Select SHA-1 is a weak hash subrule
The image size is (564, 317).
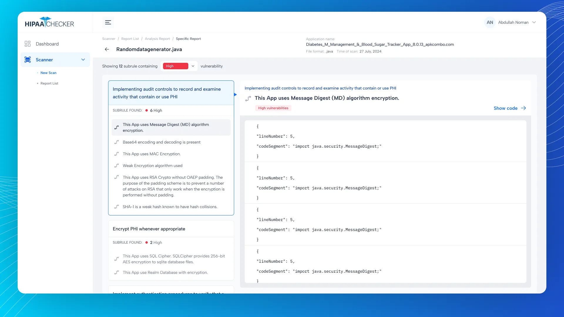point(170,207)
